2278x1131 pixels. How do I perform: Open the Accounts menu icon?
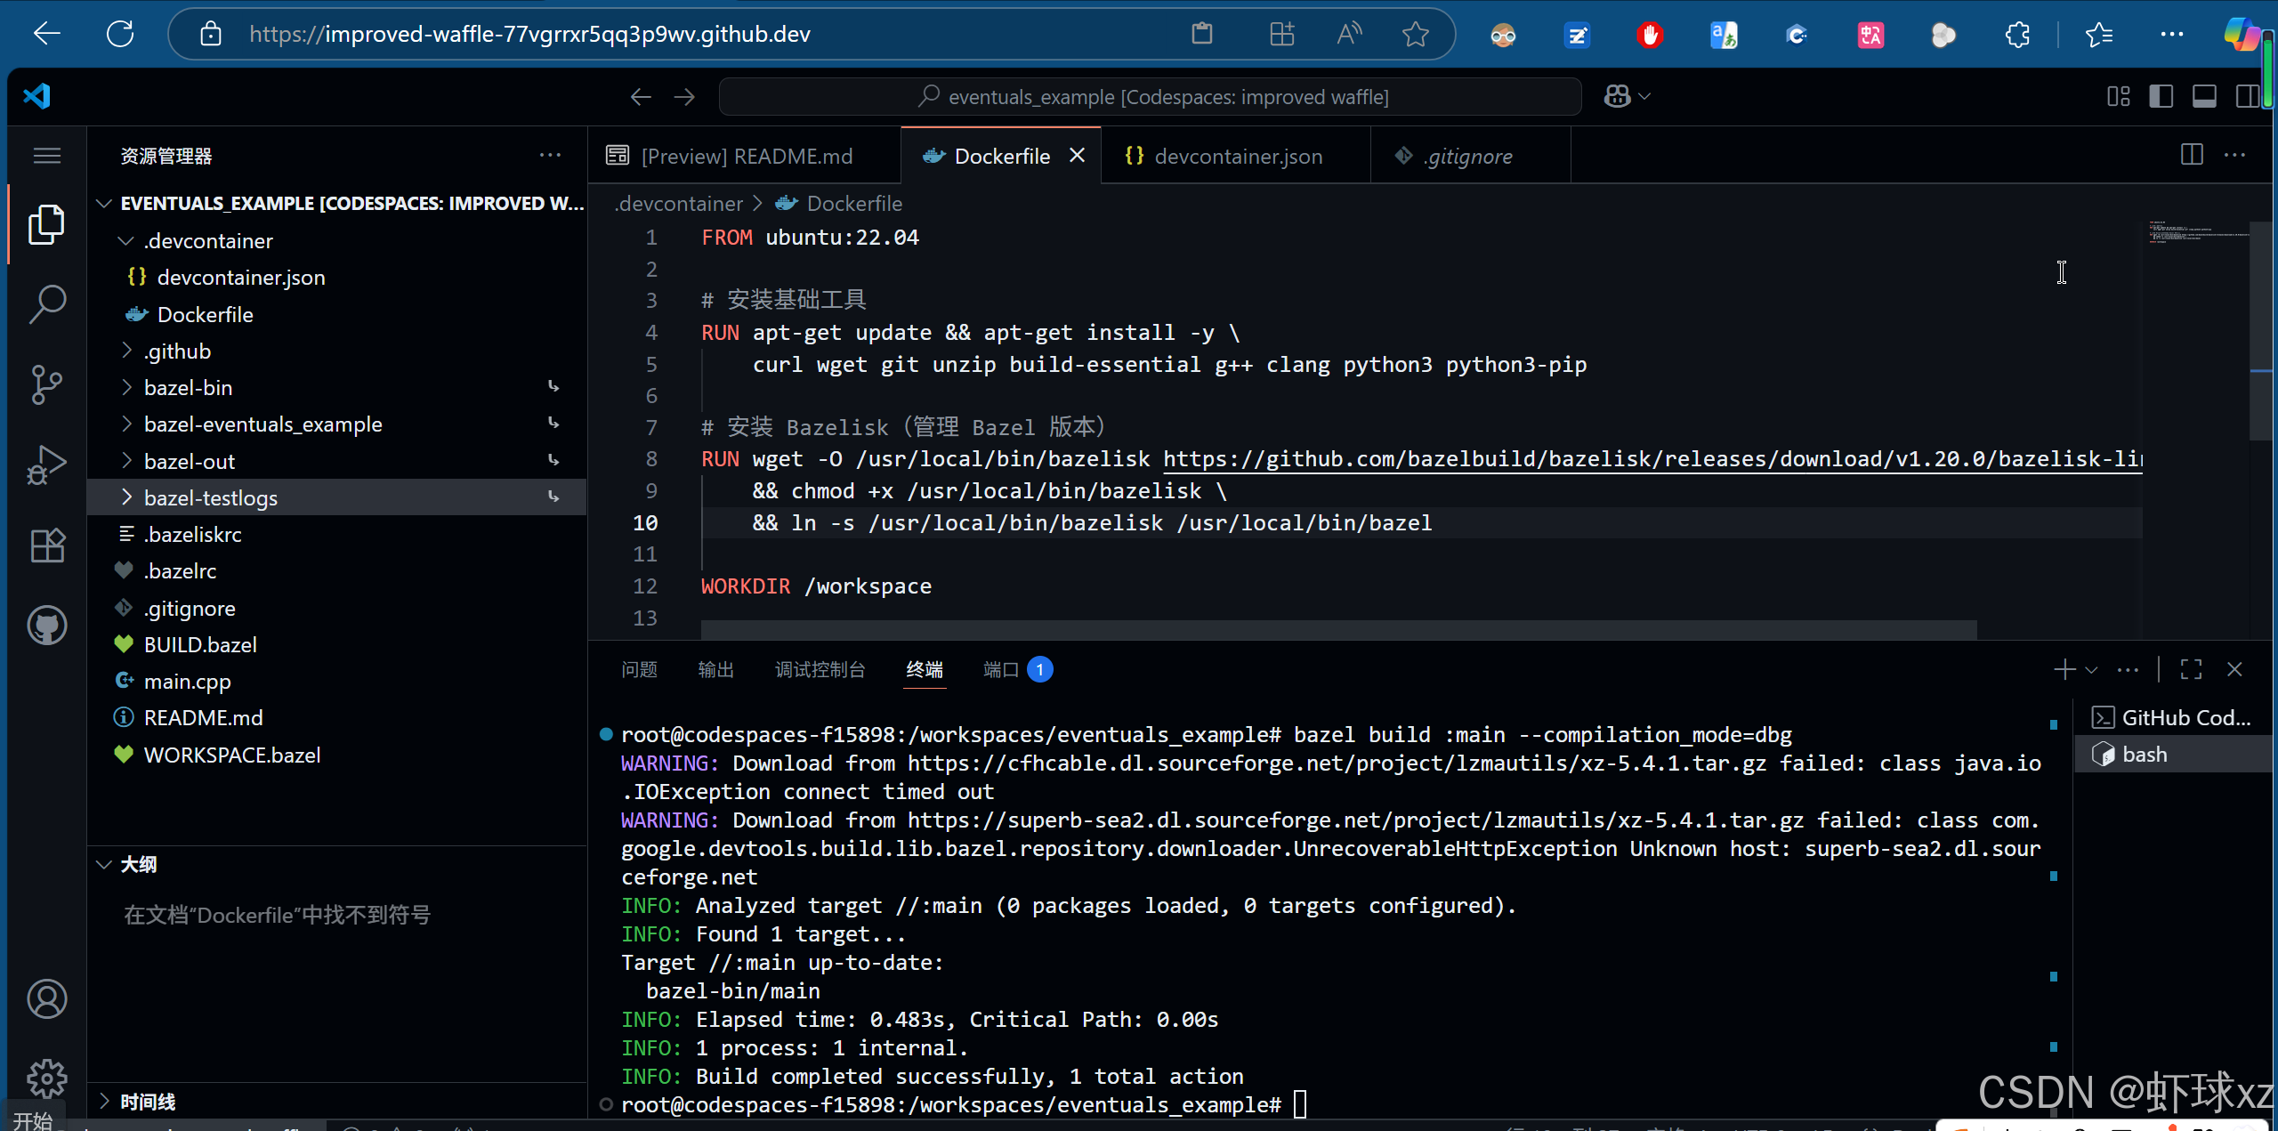pos(46,998)
